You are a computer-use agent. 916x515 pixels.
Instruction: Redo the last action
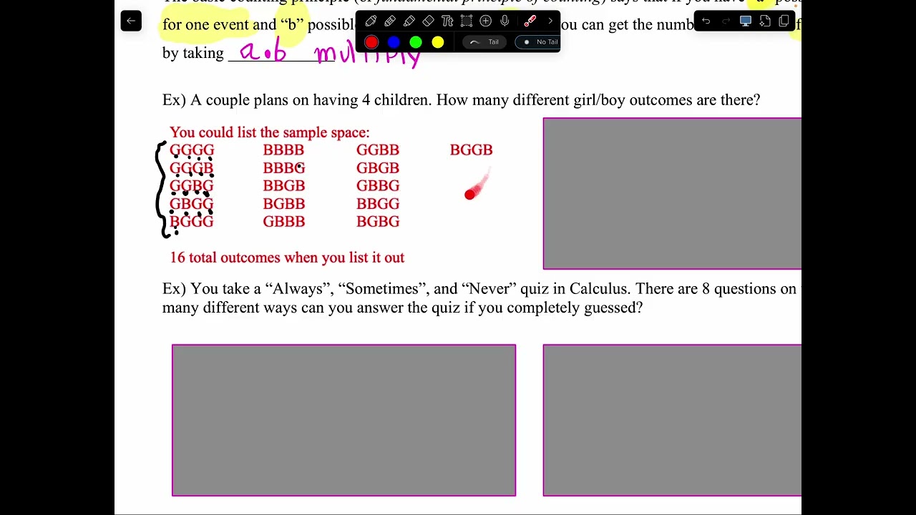tap(726, 21)
